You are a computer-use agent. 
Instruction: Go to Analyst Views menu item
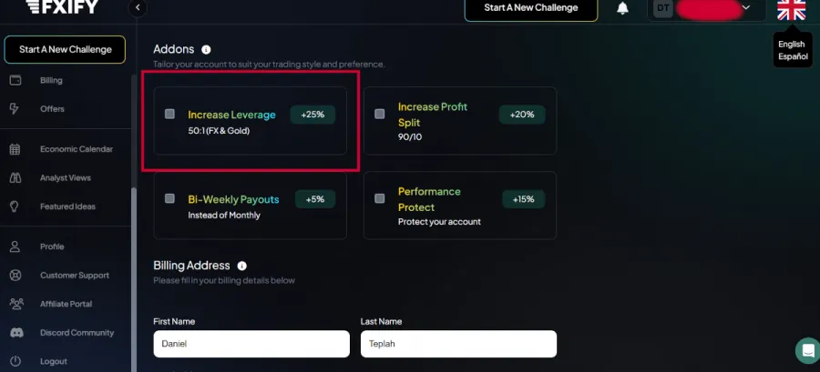coord(65,178)
